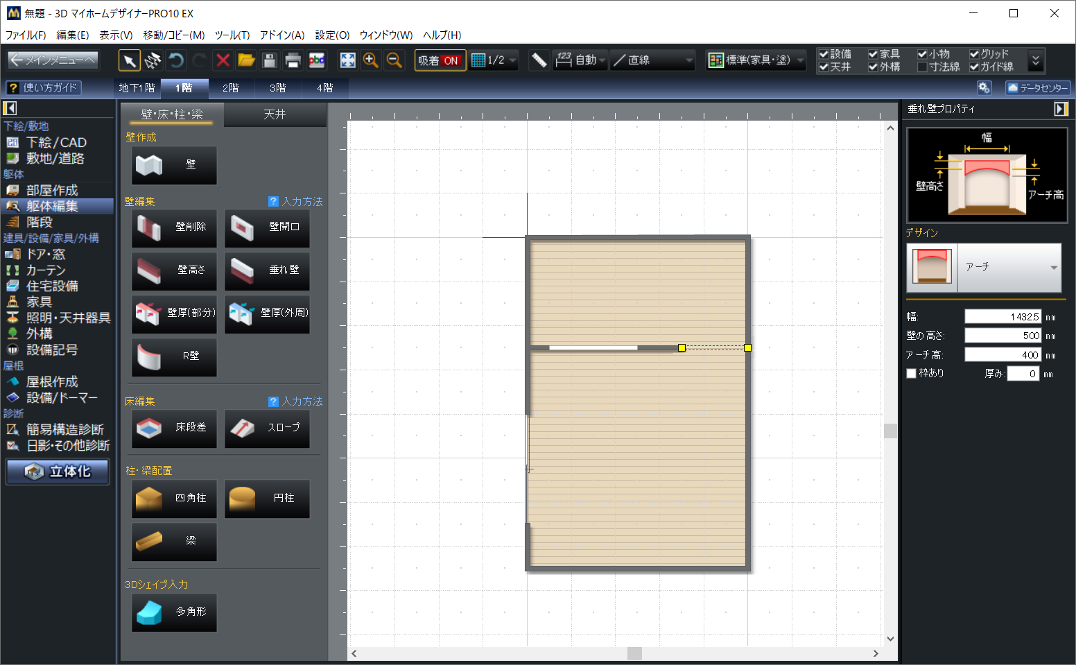Click the zoom in magnifier icon
Image resolution: width=1076 pixels, height=665 pixels.
[x=371, y=61]
